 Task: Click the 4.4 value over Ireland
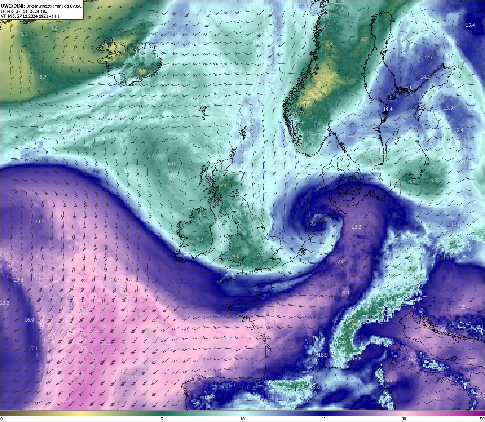[202, 215]
